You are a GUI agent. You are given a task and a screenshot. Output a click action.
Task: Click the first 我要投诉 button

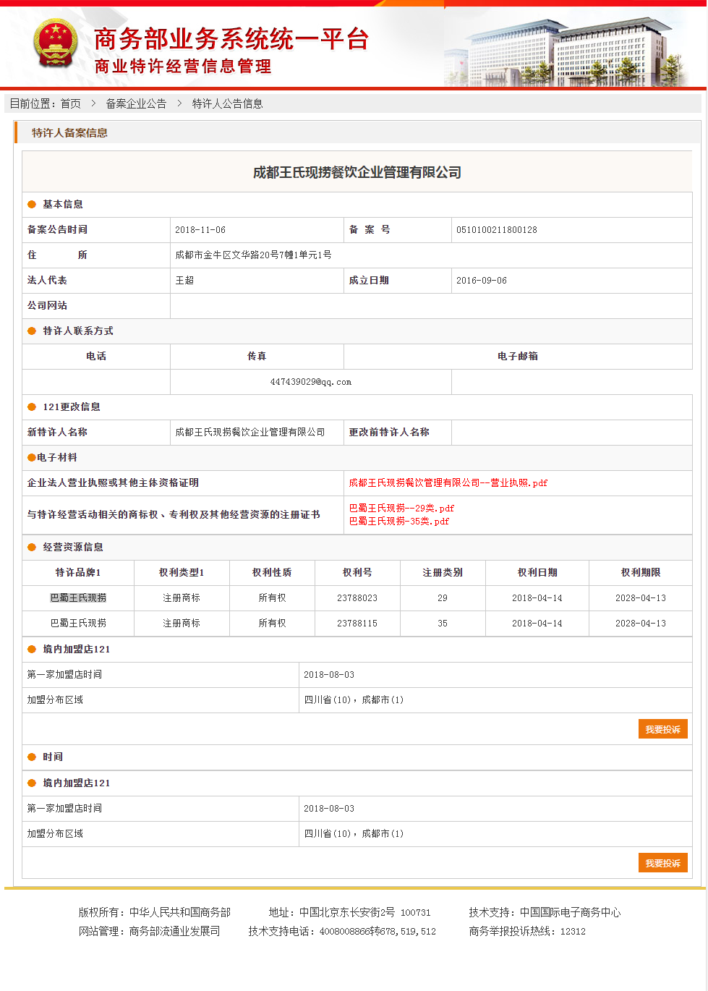(662, 729)
